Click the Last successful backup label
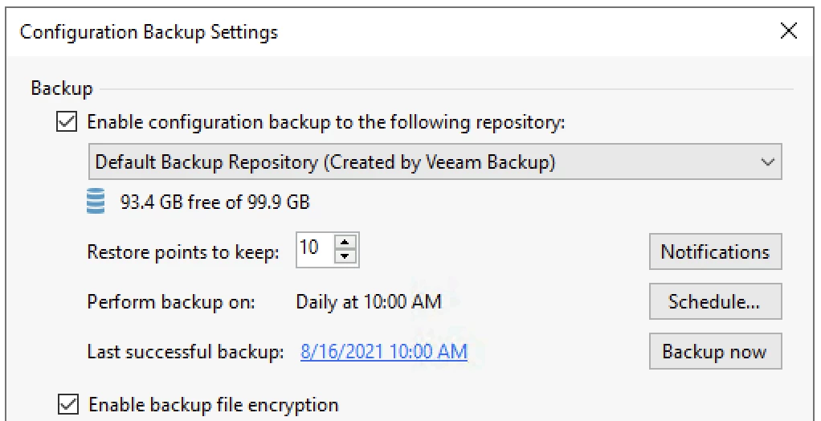Screen dimensions: 821x421 (x=186, y=352)
